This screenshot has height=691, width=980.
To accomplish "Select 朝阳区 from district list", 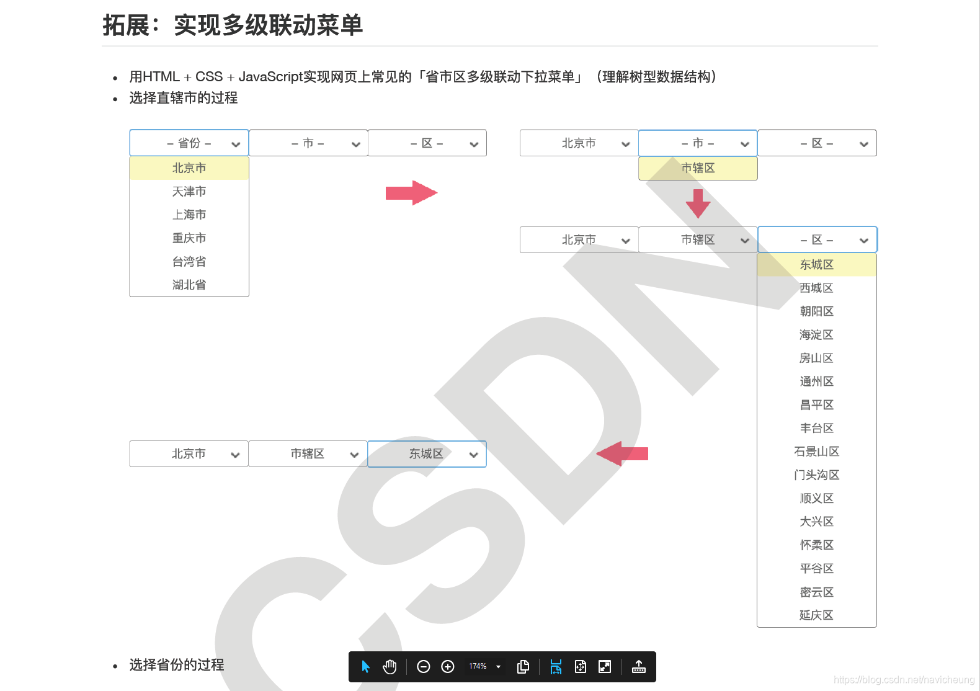I will (x=817, y=311).
